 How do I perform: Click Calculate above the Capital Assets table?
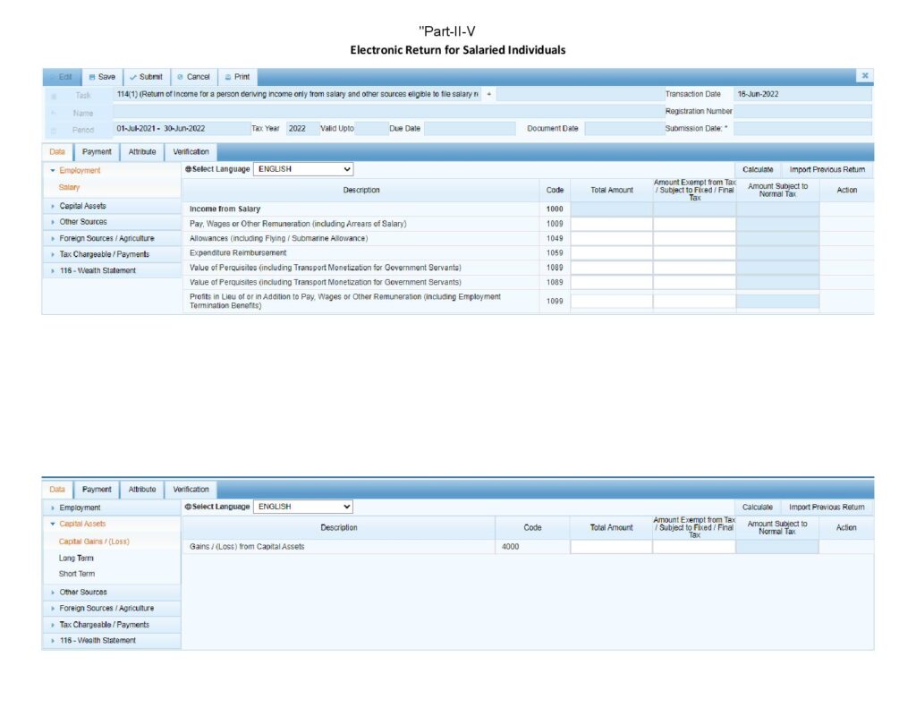coord(757,507)
